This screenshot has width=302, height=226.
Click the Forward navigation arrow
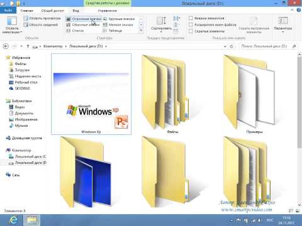coord(14,46)
